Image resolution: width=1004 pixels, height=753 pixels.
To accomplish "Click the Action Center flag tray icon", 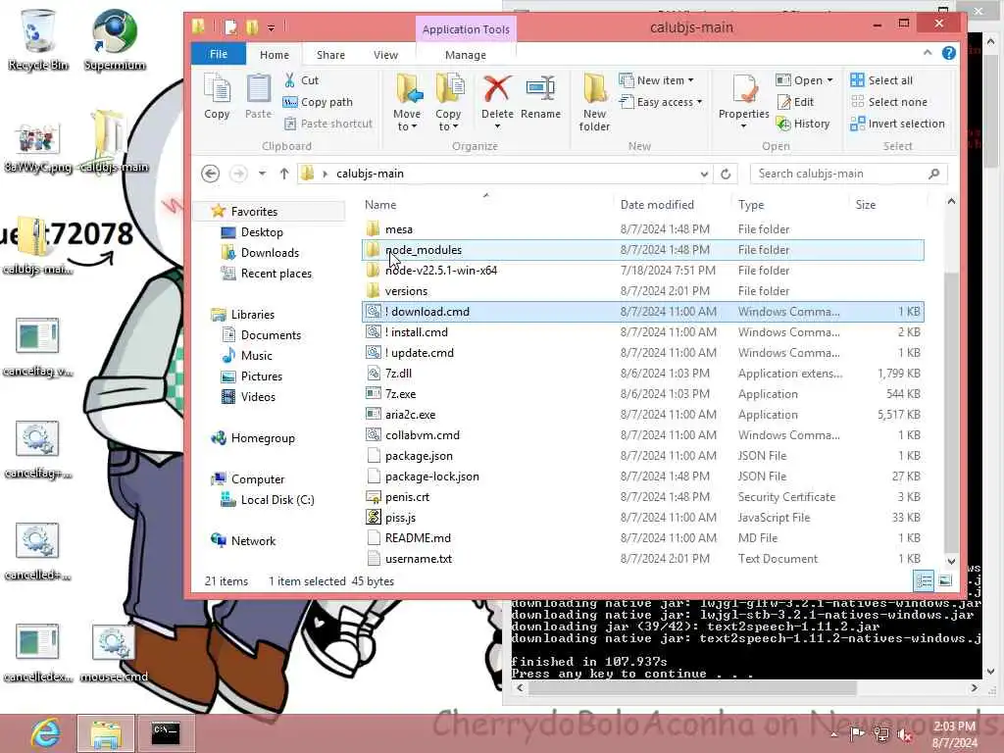I will pos(857,734).
